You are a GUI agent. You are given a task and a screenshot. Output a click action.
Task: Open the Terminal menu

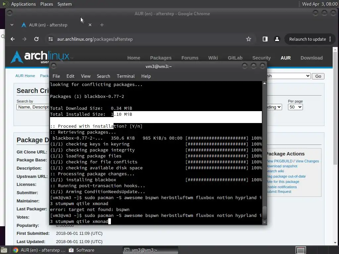[125, 76]
